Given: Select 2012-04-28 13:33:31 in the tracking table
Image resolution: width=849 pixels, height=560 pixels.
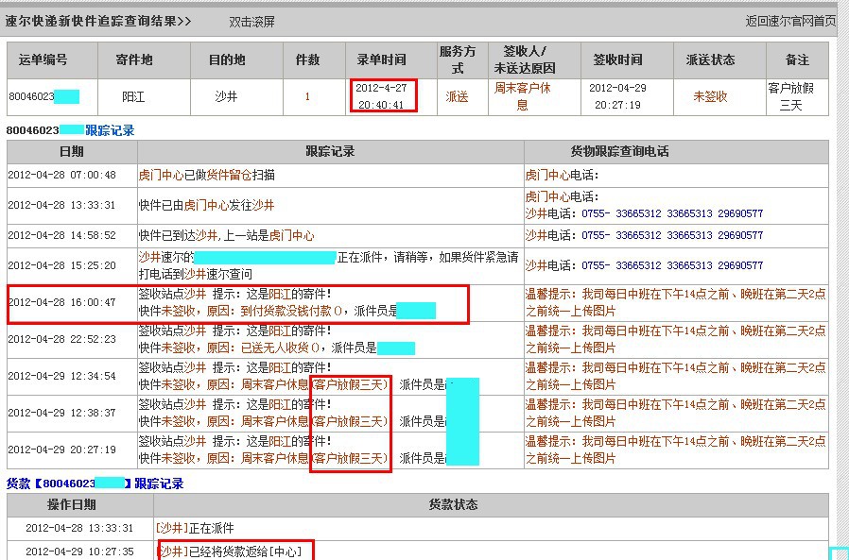Looking at the screenshot, I should pos(61,205).
